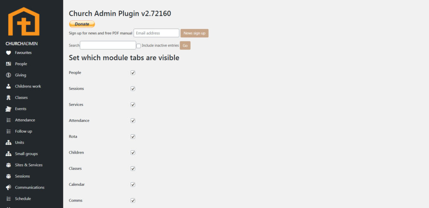Viewport: 429px width, 208px height.
Task: Disable the Calendar module checkbox
Action: (x=133, y=185)
